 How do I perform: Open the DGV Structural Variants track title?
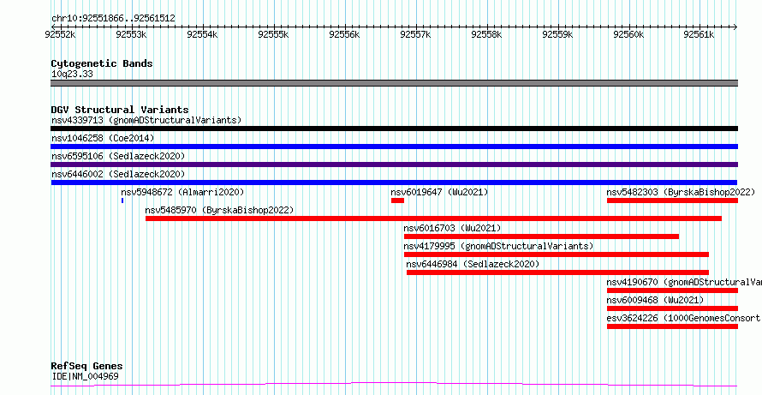[x=120, y=110]
